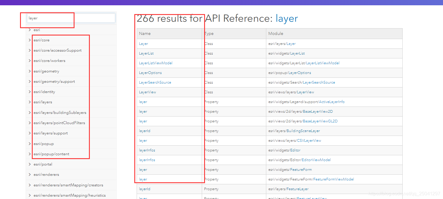Open the LayerOptions name link
The height and width of the screenshot is (199, 443).
(150, 72)
